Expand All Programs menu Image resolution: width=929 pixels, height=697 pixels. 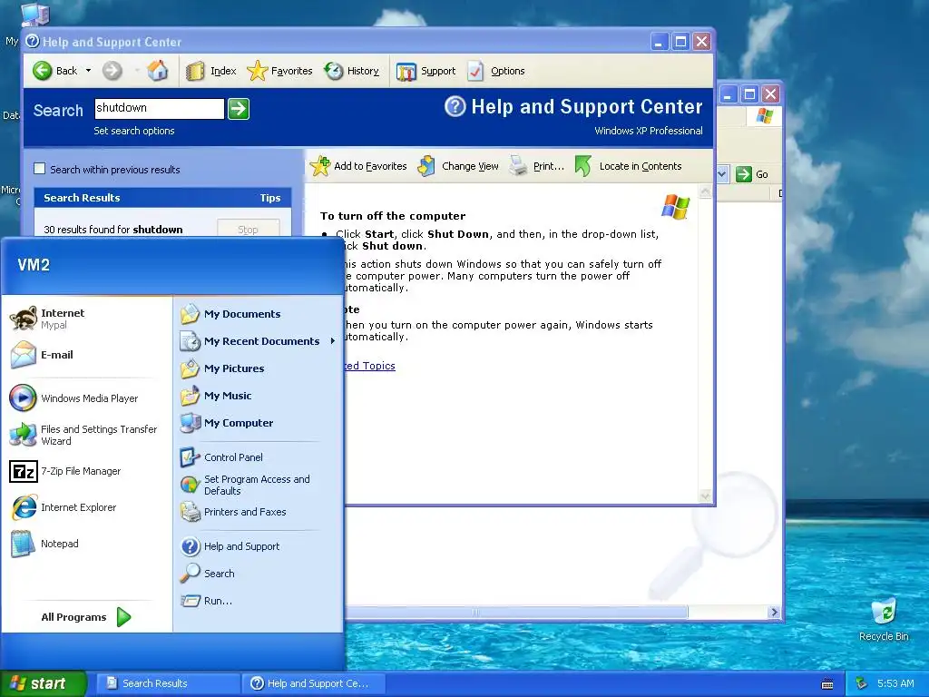tap(86, 617)
